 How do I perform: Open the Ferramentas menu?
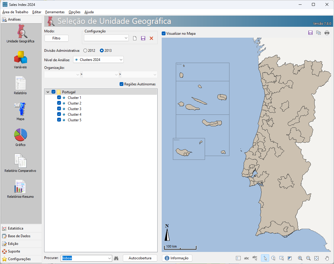(55, 12)
